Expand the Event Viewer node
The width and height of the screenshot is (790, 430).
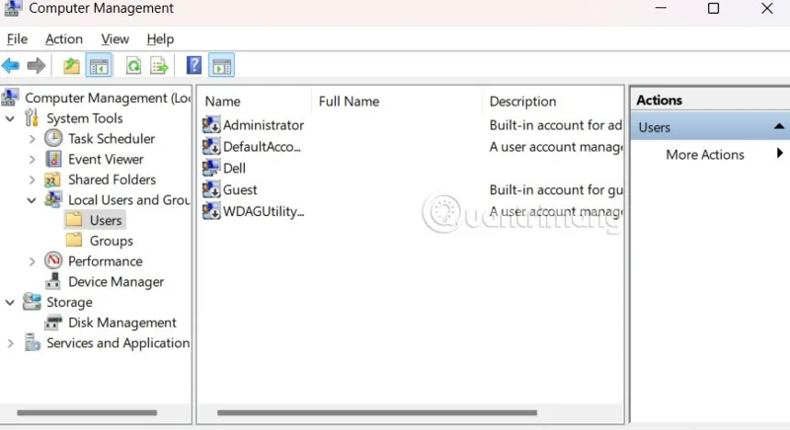point(32,160)
